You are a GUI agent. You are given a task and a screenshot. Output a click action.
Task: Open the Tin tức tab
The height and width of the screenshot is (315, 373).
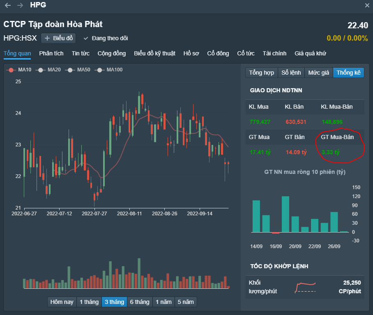click(81, 53)
